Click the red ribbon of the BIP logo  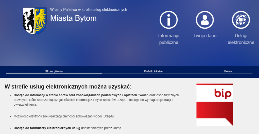tap(214, 110)
